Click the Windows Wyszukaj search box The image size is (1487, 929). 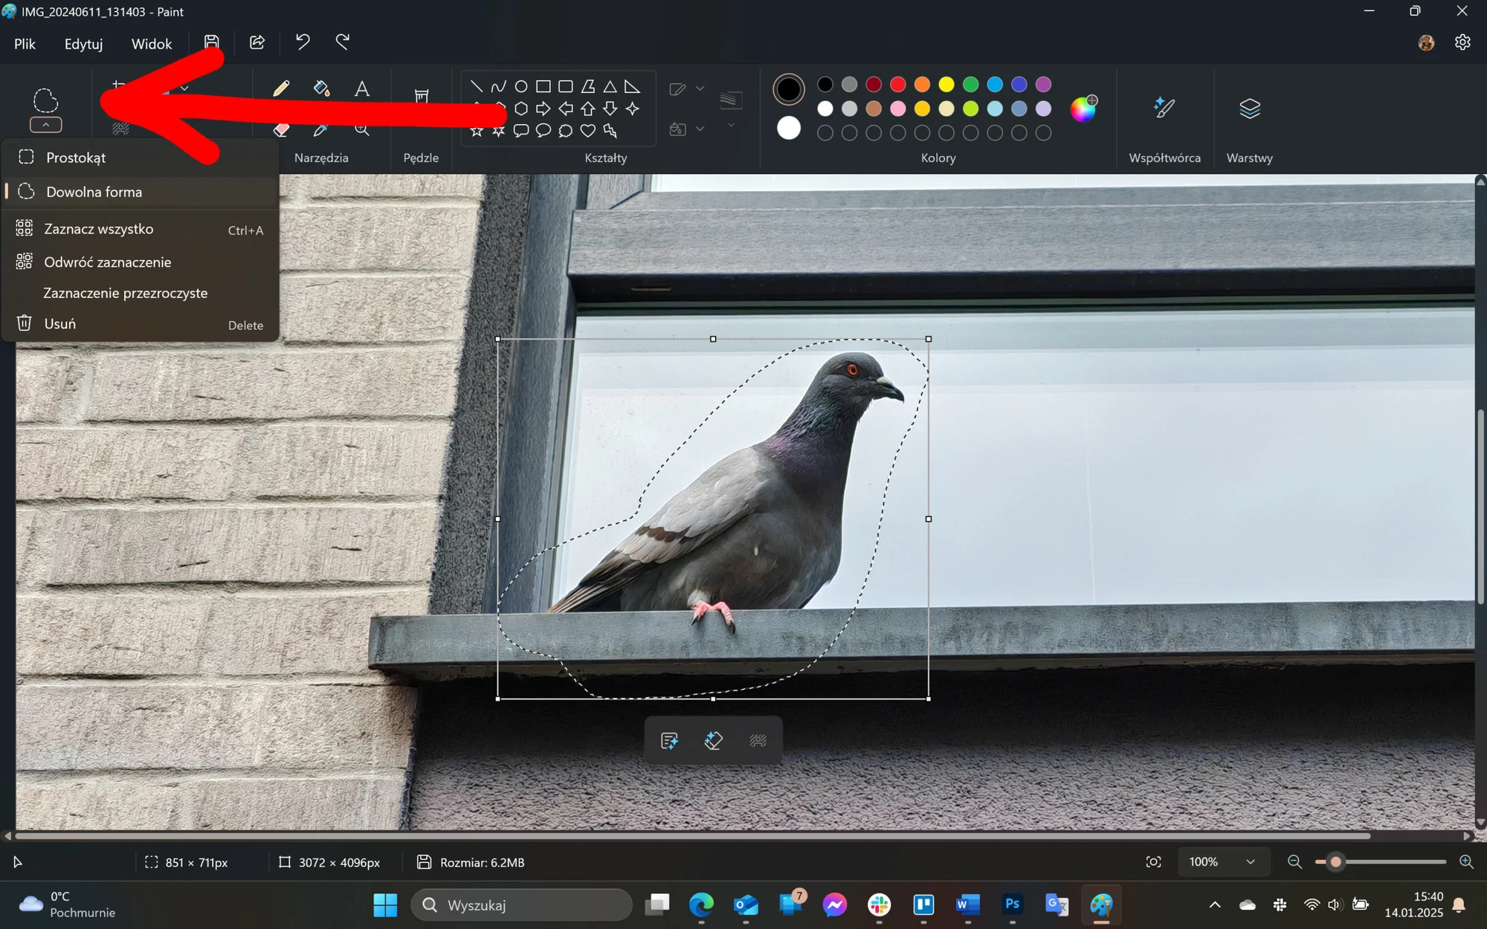[521, 905]
